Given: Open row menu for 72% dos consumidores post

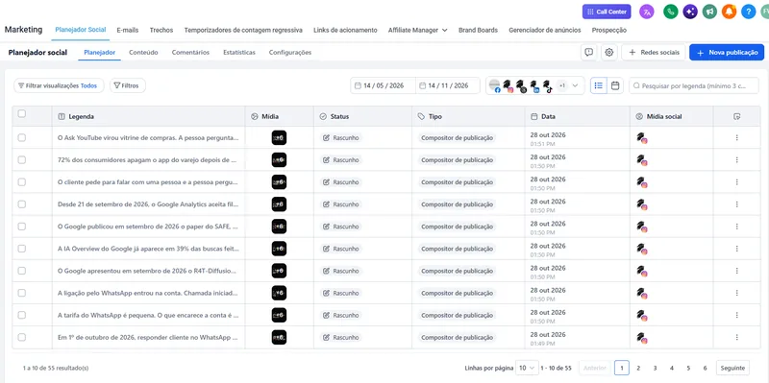Looking at the screenshot, I should [736, 159].
